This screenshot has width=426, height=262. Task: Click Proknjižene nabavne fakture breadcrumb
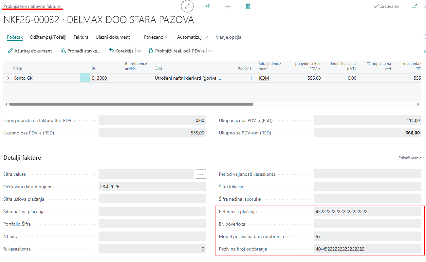(32, 6)
